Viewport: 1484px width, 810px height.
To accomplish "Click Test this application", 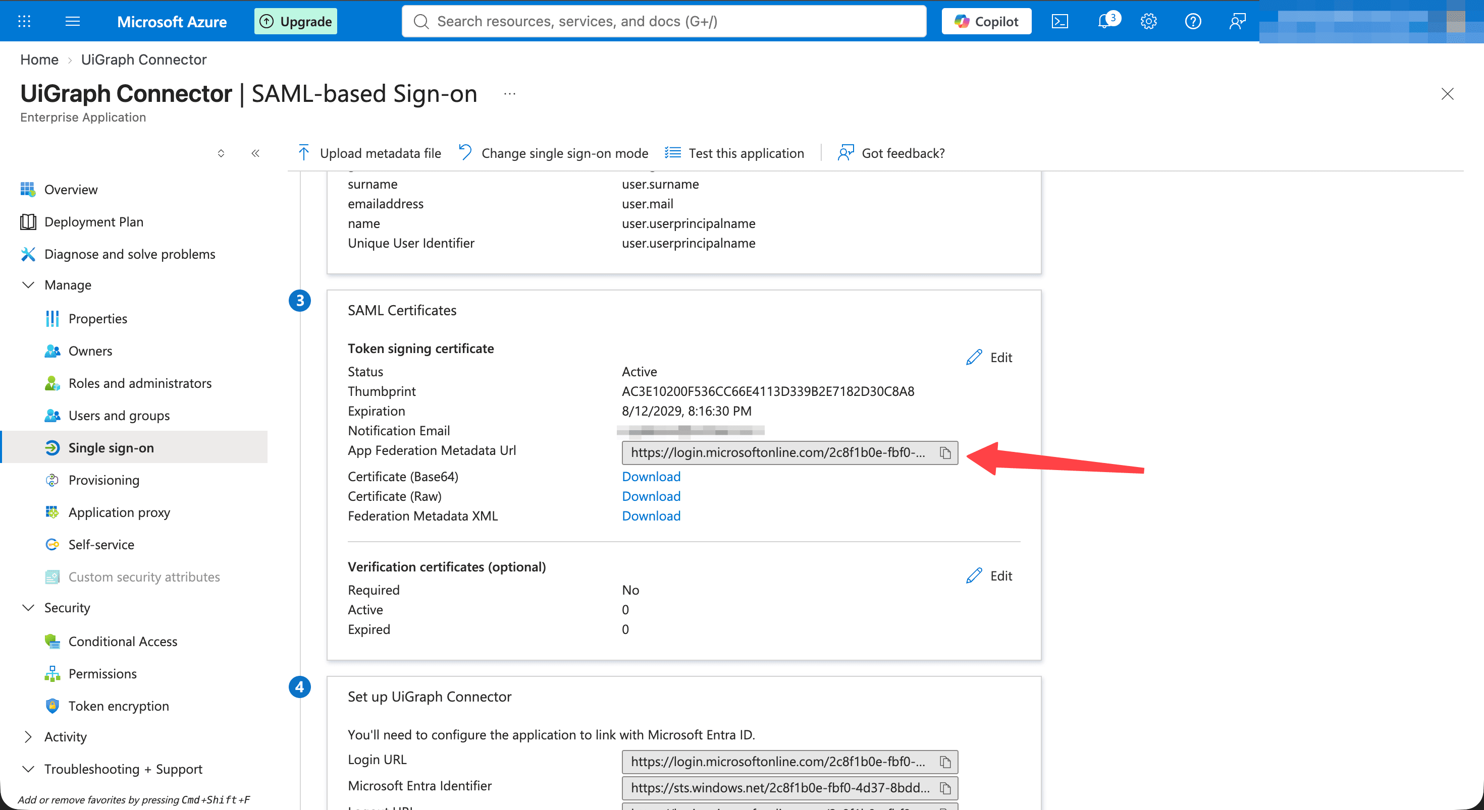I will coord(734,153).
